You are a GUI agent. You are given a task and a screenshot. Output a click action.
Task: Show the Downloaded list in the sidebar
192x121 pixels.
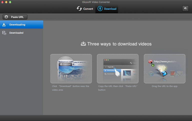point(16,33)
